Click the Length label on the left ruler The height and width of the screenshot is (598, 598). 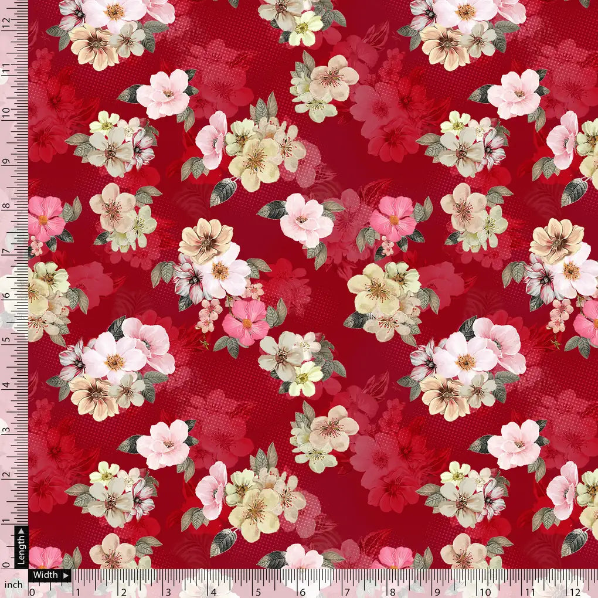click(21, 552)
